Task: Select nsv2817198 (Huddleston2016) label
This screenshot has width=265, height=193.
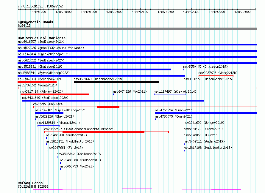Action: click(x=208, y=148)
